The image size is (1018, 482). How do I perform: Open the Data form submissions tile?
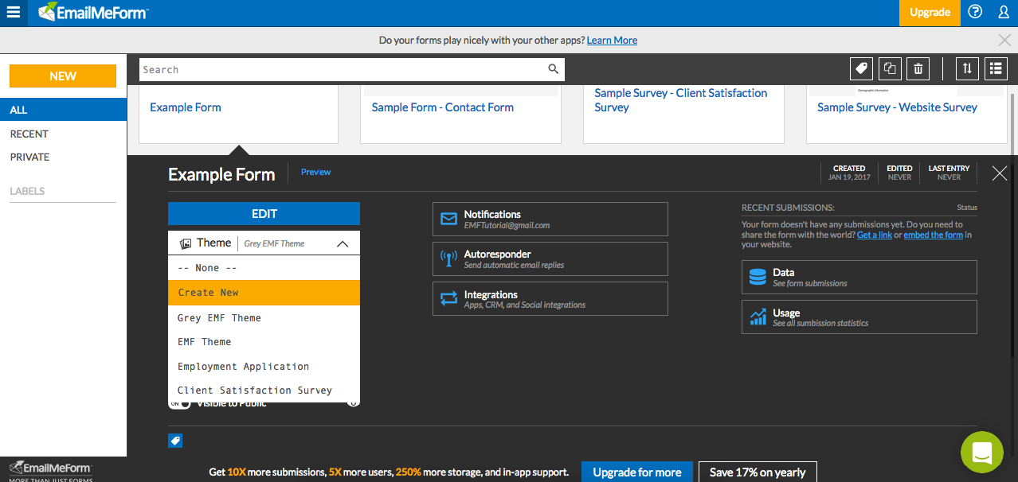click(x=859, y=277)
